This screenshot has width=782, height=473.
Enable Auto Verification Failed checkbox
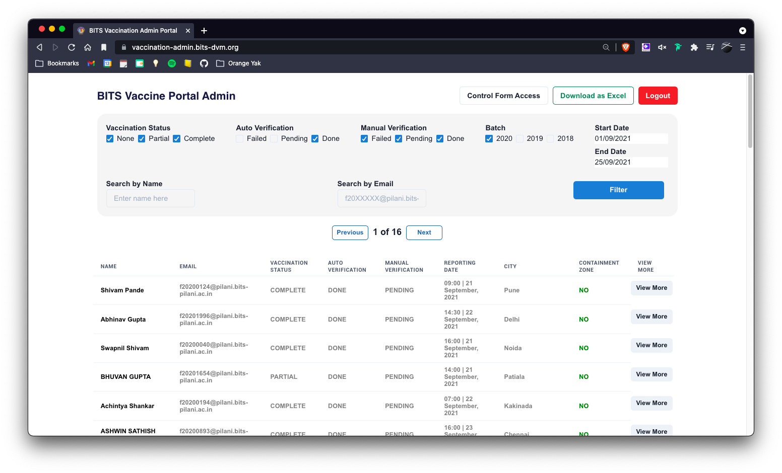tap(240, 139)
